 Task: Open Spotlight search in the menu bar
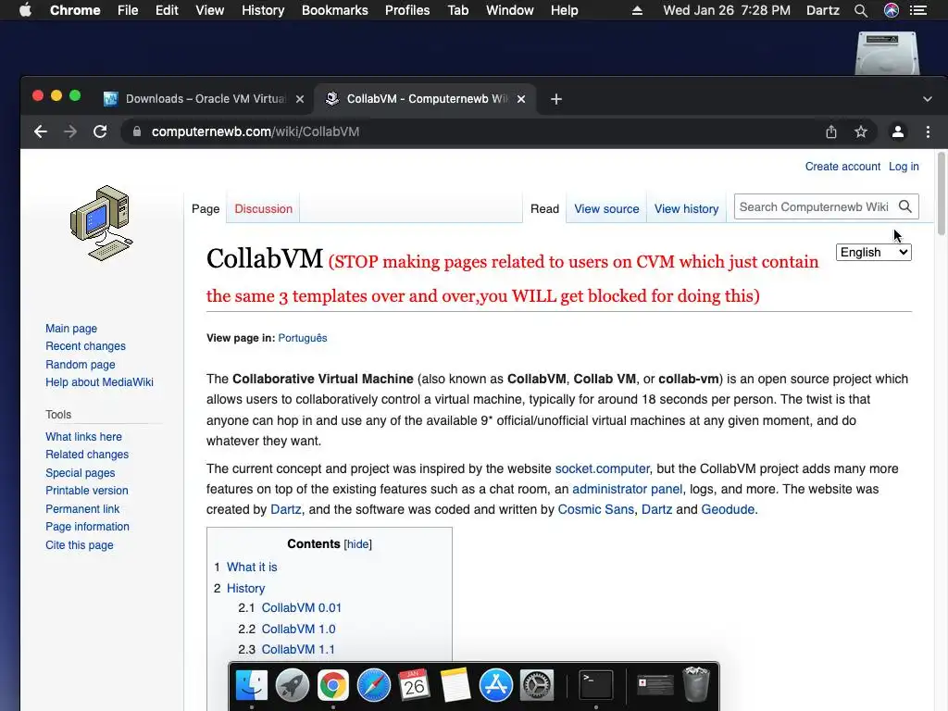tap(861, 10)
